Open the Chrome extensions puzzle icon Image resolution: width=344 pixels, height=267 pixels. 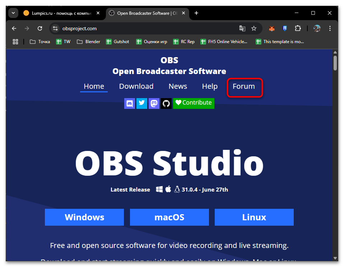coord(298,28)
